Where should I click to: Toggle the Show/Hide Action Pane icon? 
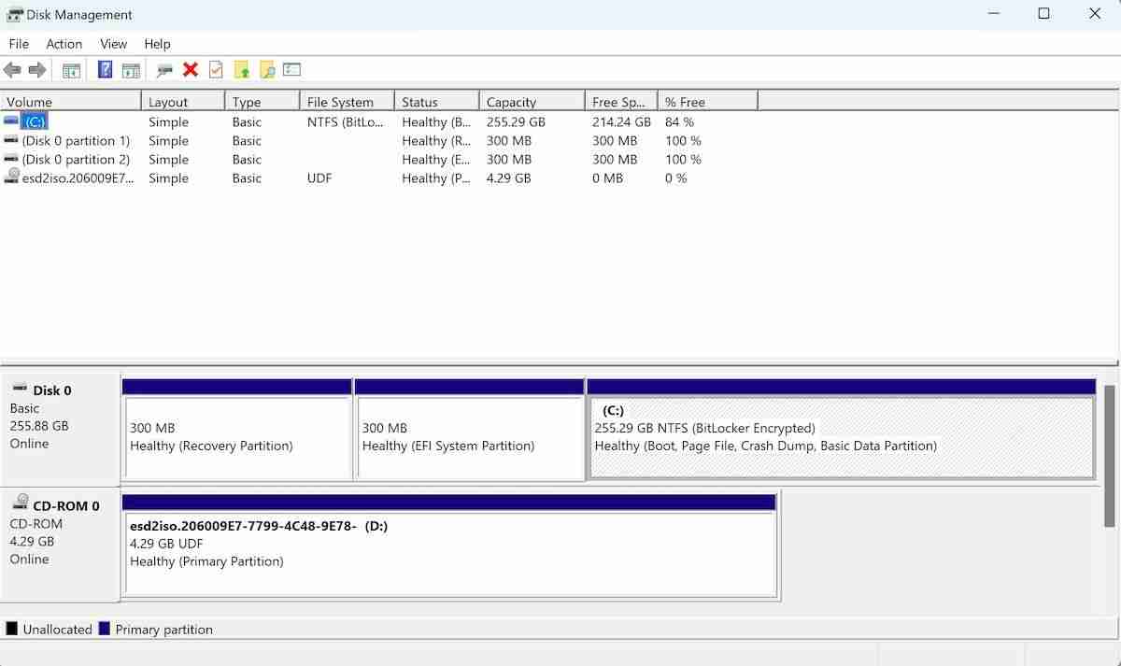[x=131, y=69]
